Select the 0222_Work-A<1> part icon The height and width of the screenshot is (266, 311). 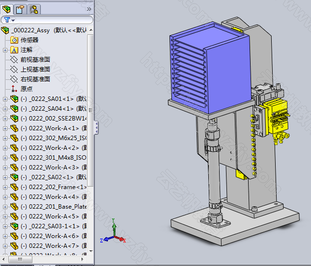(14, 128)
